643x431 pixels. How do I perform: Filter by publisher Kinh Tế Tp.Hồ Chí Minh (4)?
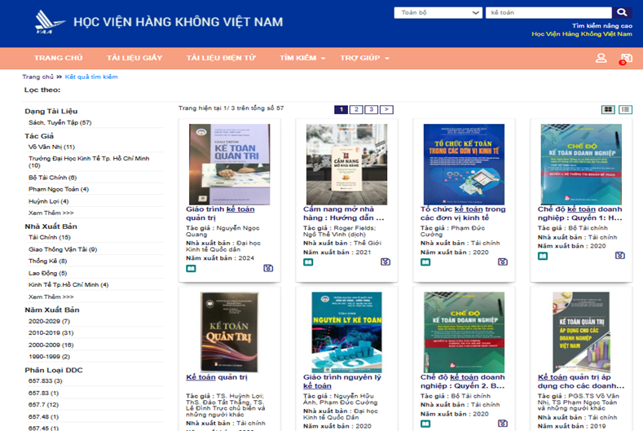pyautogui.click(x=68, y=284)
